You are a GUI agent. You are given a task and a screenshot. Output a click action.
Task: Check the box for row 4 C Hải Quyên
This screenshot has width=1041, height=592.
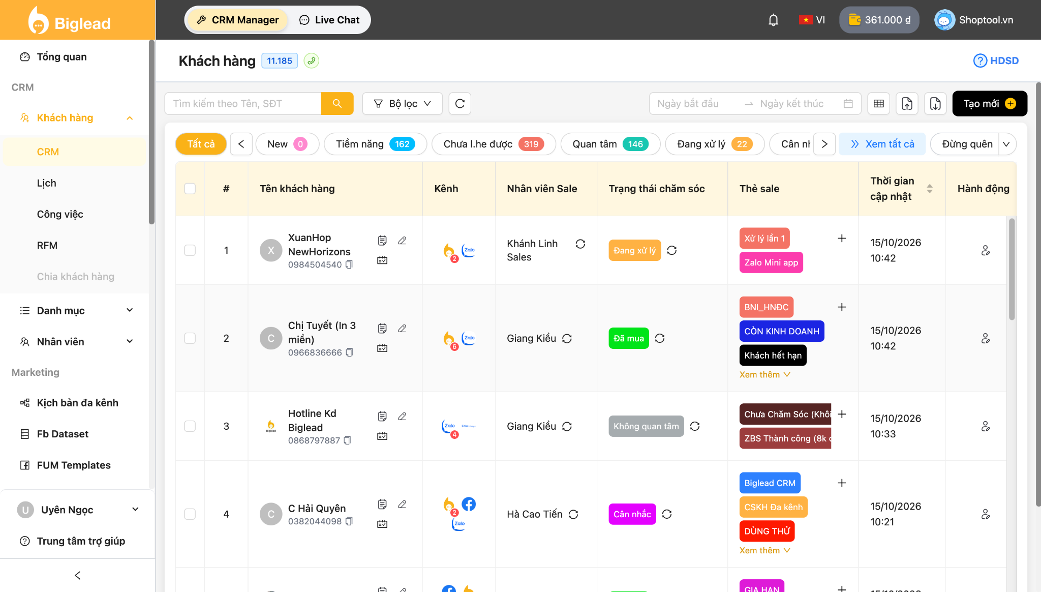[190, 514]
